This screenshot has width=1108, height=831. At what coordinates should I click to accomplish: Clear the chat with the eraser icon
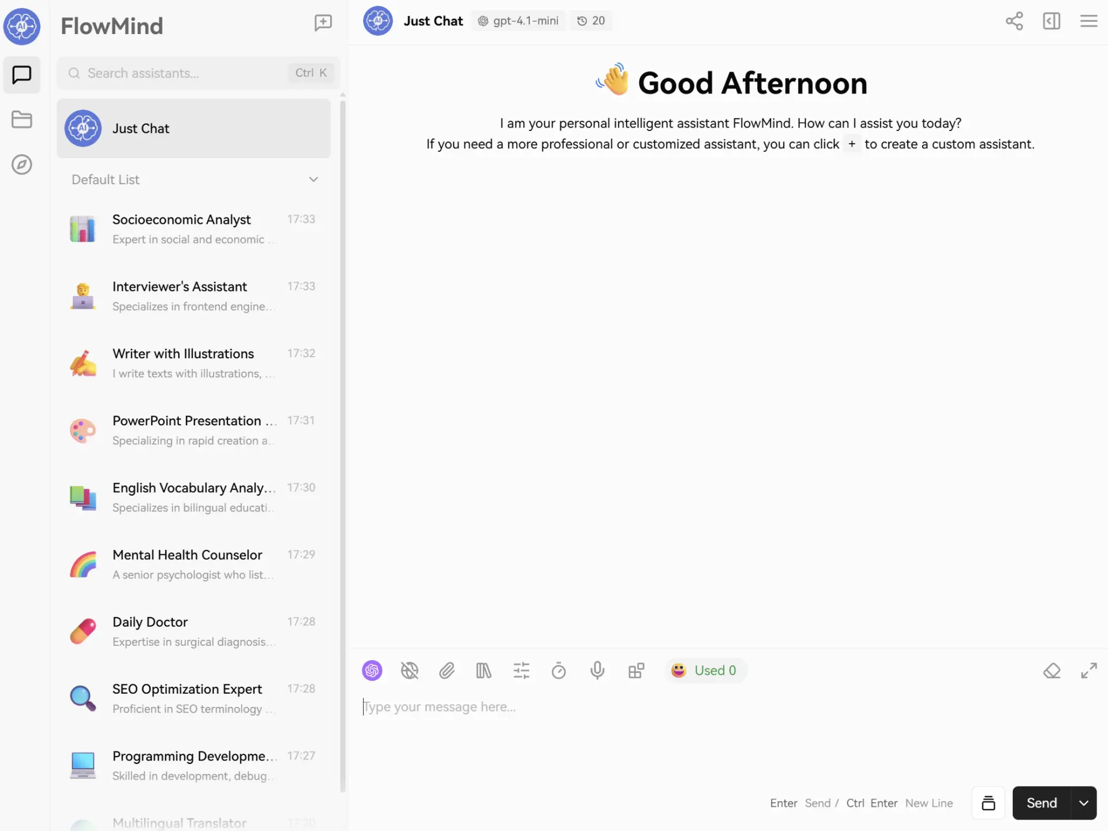[x=1052, y=671]
